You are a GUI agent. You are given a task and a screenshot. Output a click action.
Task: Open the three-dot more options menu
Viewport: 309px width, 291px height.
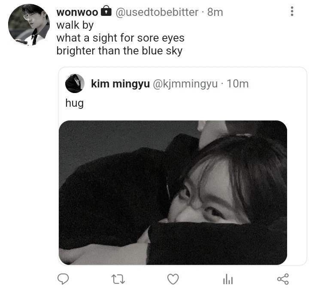[x=292, y=11]
